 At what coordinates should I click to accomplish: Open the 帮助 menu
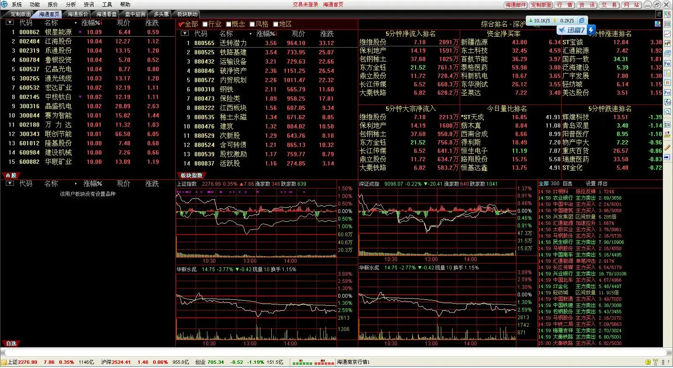(x=125, y=5)
